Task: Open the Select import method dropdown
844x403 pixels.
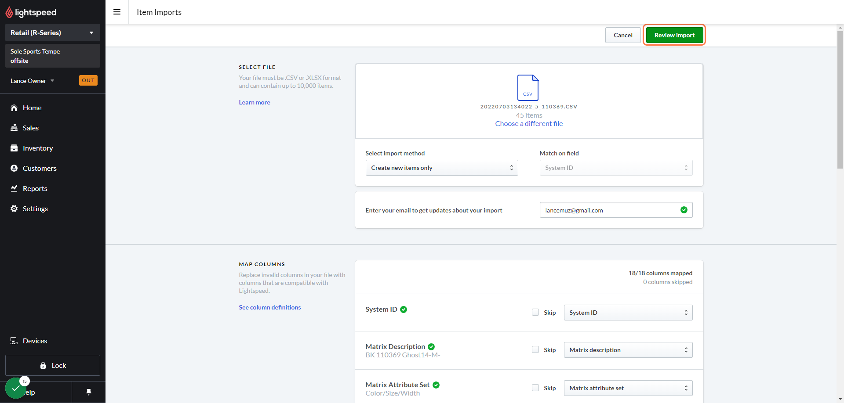Action: coord(442,168)
